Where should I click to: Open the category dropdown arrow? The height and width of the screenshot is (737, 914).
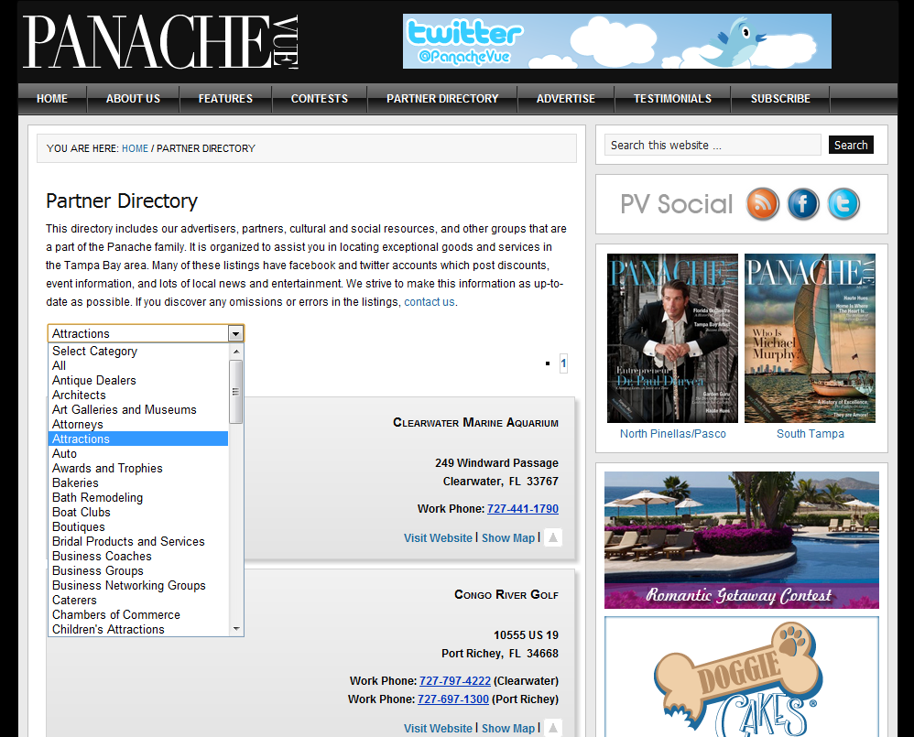[235, 334]
